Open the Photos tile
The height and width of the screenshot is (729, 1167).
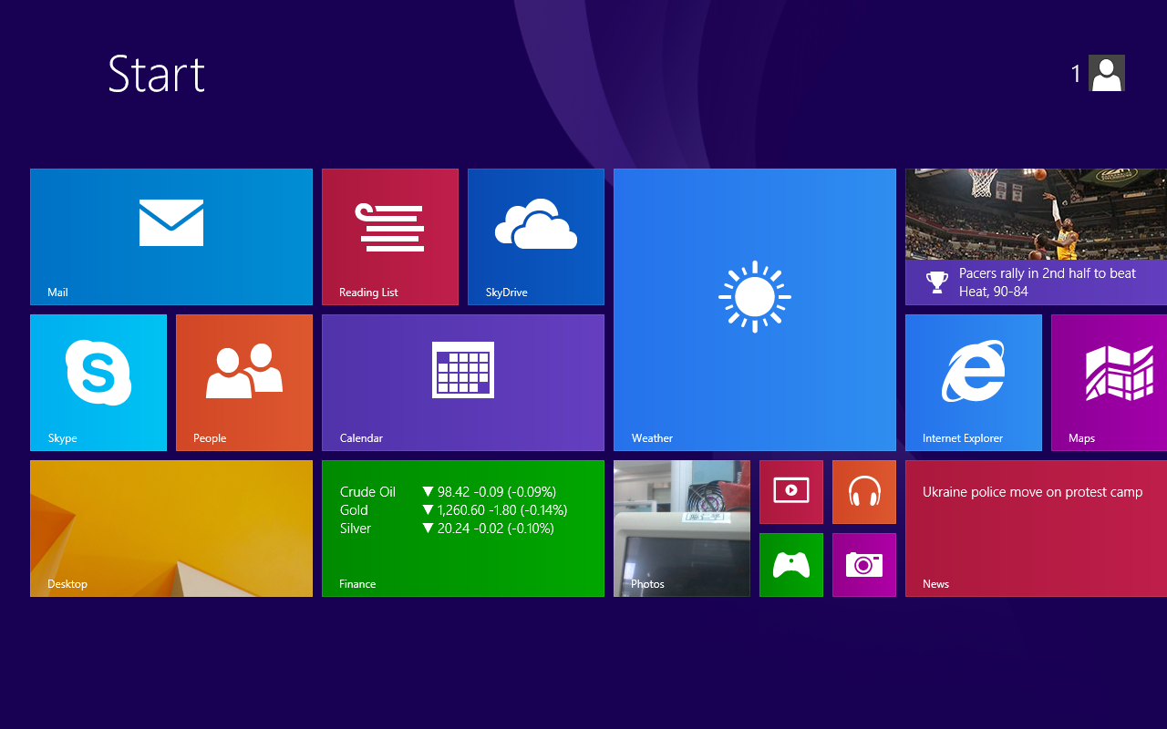(682, 529)
